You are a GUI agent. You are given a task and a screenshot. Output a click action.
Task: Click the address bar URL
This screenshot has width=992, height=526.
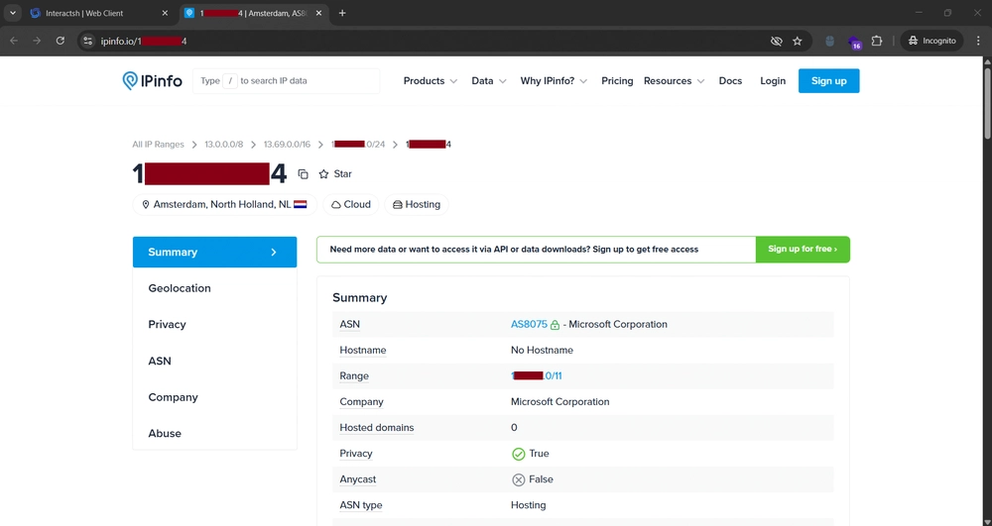tap(143, 41)
